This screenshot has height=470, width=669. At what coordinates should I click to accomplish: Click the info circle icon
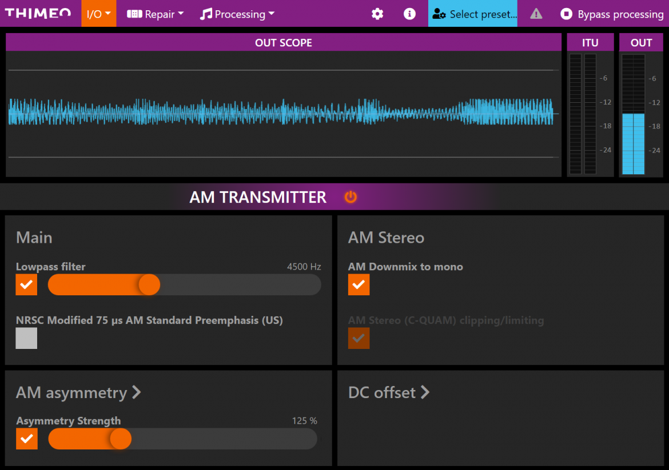point(409,14)
